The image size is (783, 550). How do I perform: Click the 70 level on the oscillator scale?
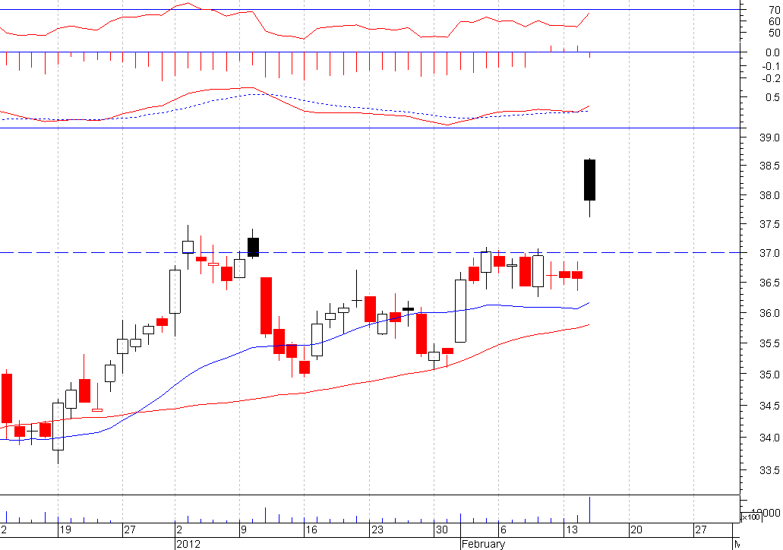(x=775, y=10)
